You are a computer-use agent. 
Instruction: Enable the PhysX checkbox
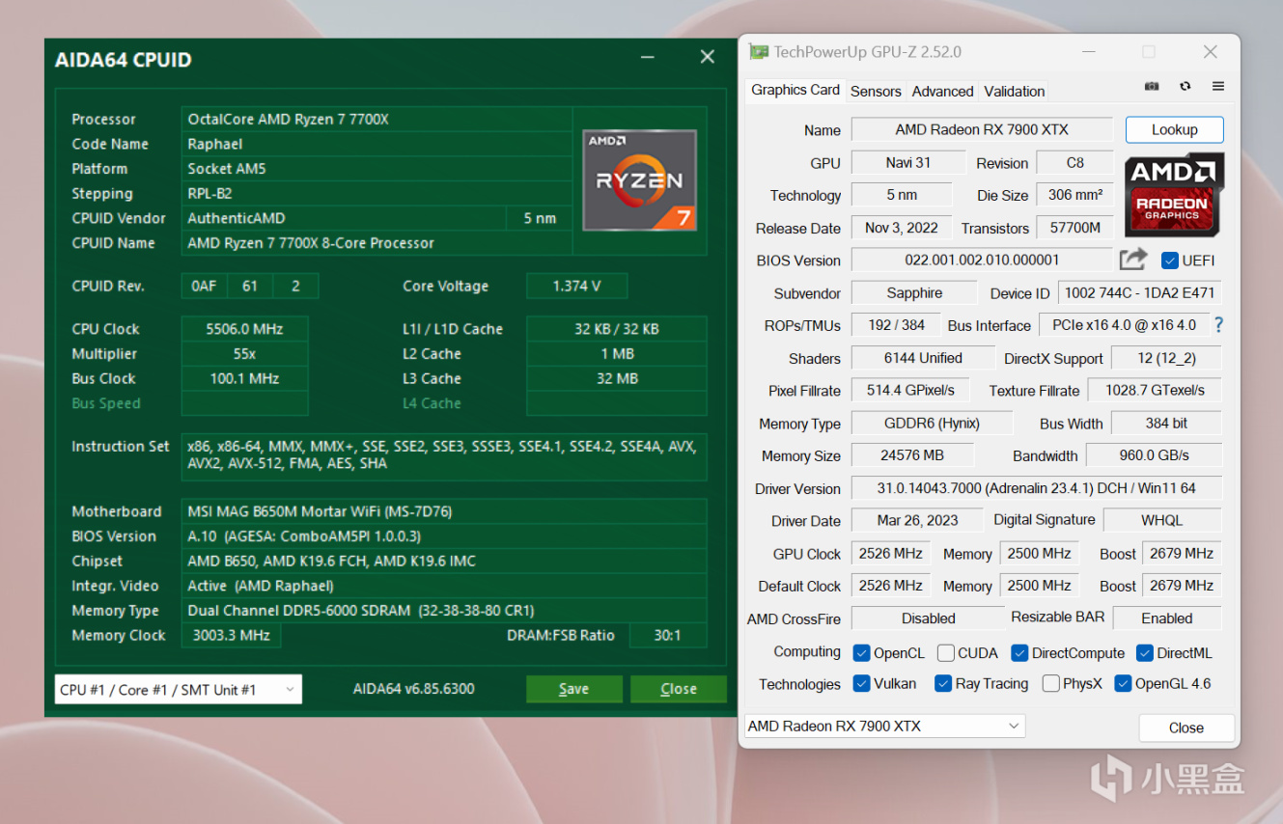pyautogui.click(x=1051, y=684)
